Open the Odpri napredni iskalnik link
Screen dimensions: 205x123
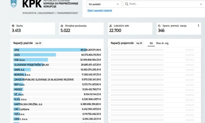pyautogui.click(x=99, y=10)
